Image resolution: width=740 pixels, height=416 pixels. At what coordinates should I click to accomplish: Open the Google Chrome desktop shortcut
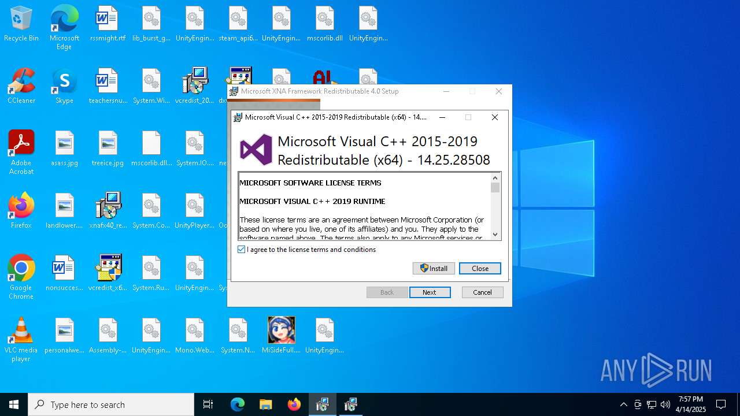(x=21, y=277)
